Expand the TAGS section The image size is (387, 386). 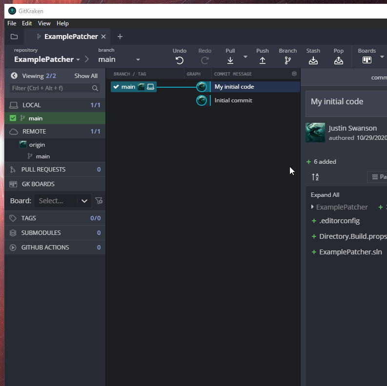click(x=55, y=218)
